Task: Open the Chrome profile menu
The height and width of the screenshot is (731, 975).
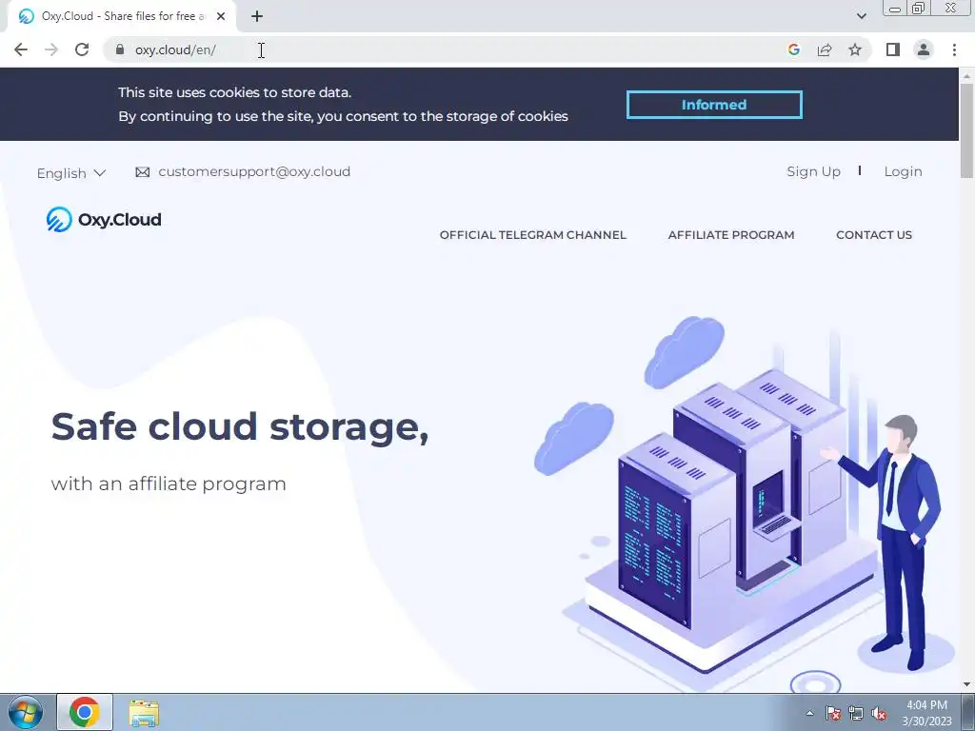Action: (924, 49)
